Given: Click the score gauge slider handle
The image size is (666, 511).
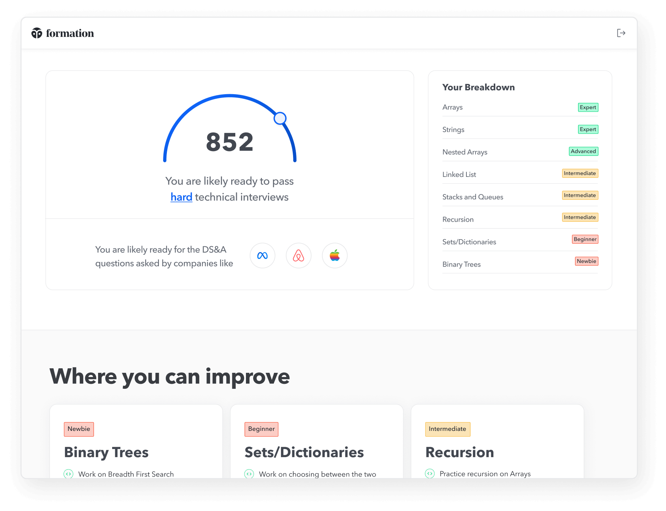Looking at the screenshot, I should 280,118.
